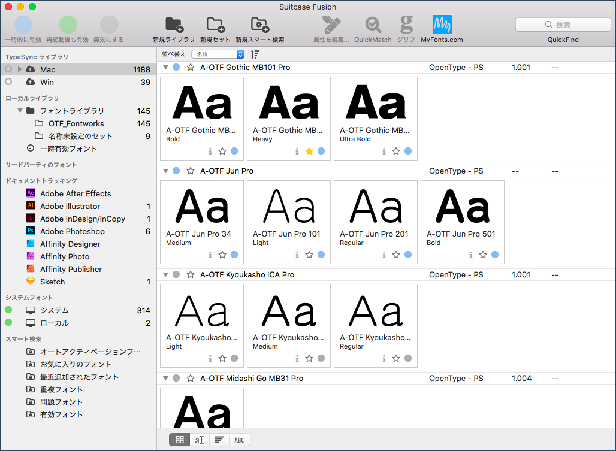This screenshot has height=451, width=616.
Task: Open 新規スマート検索 smart search
Action: tap(260, 25)
